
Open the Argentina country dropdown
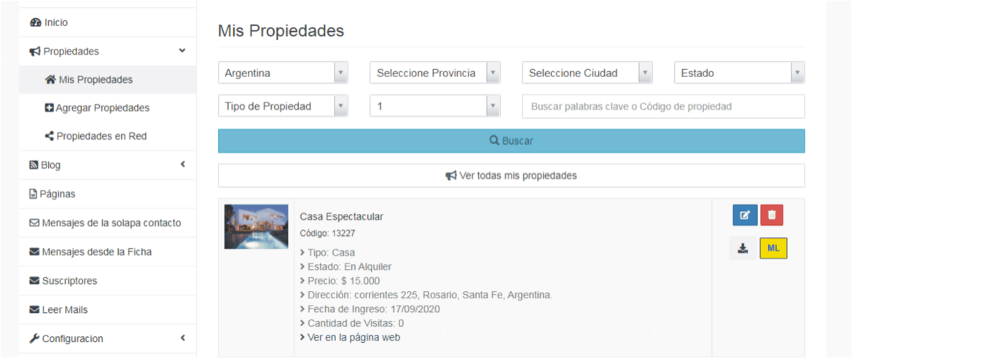[283, 73]
